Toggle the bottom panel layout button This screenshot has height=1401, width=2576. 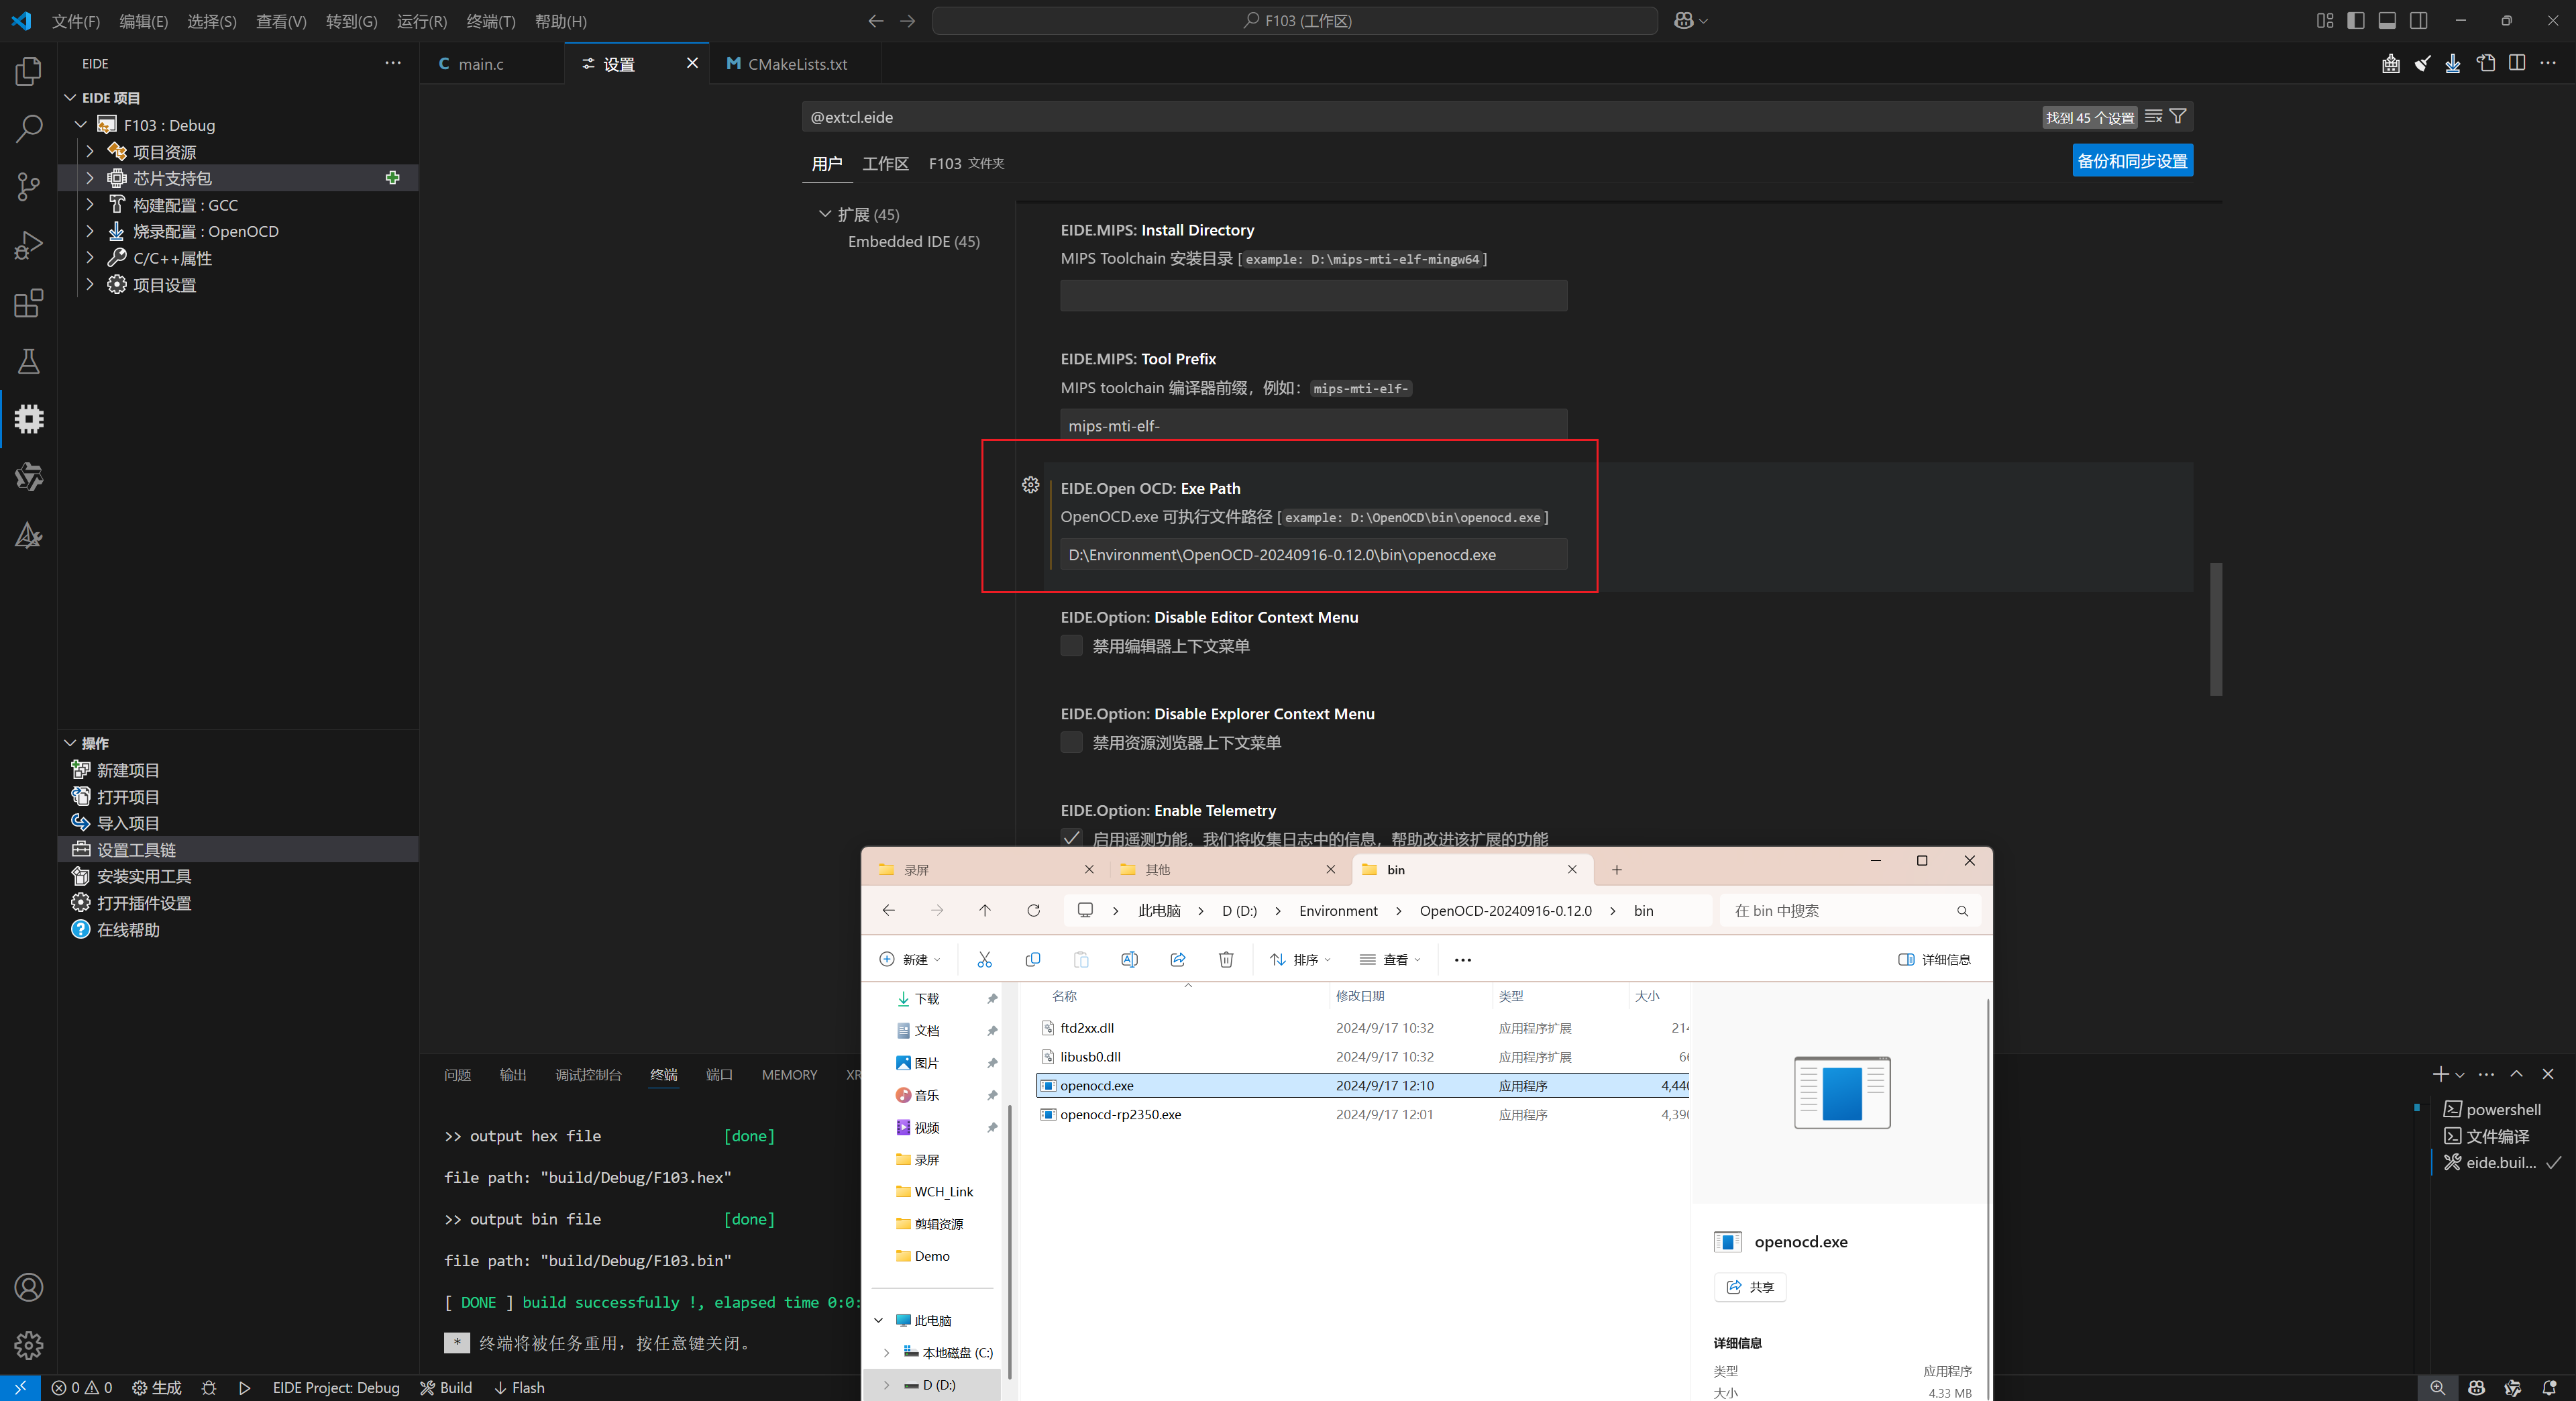2387,21
